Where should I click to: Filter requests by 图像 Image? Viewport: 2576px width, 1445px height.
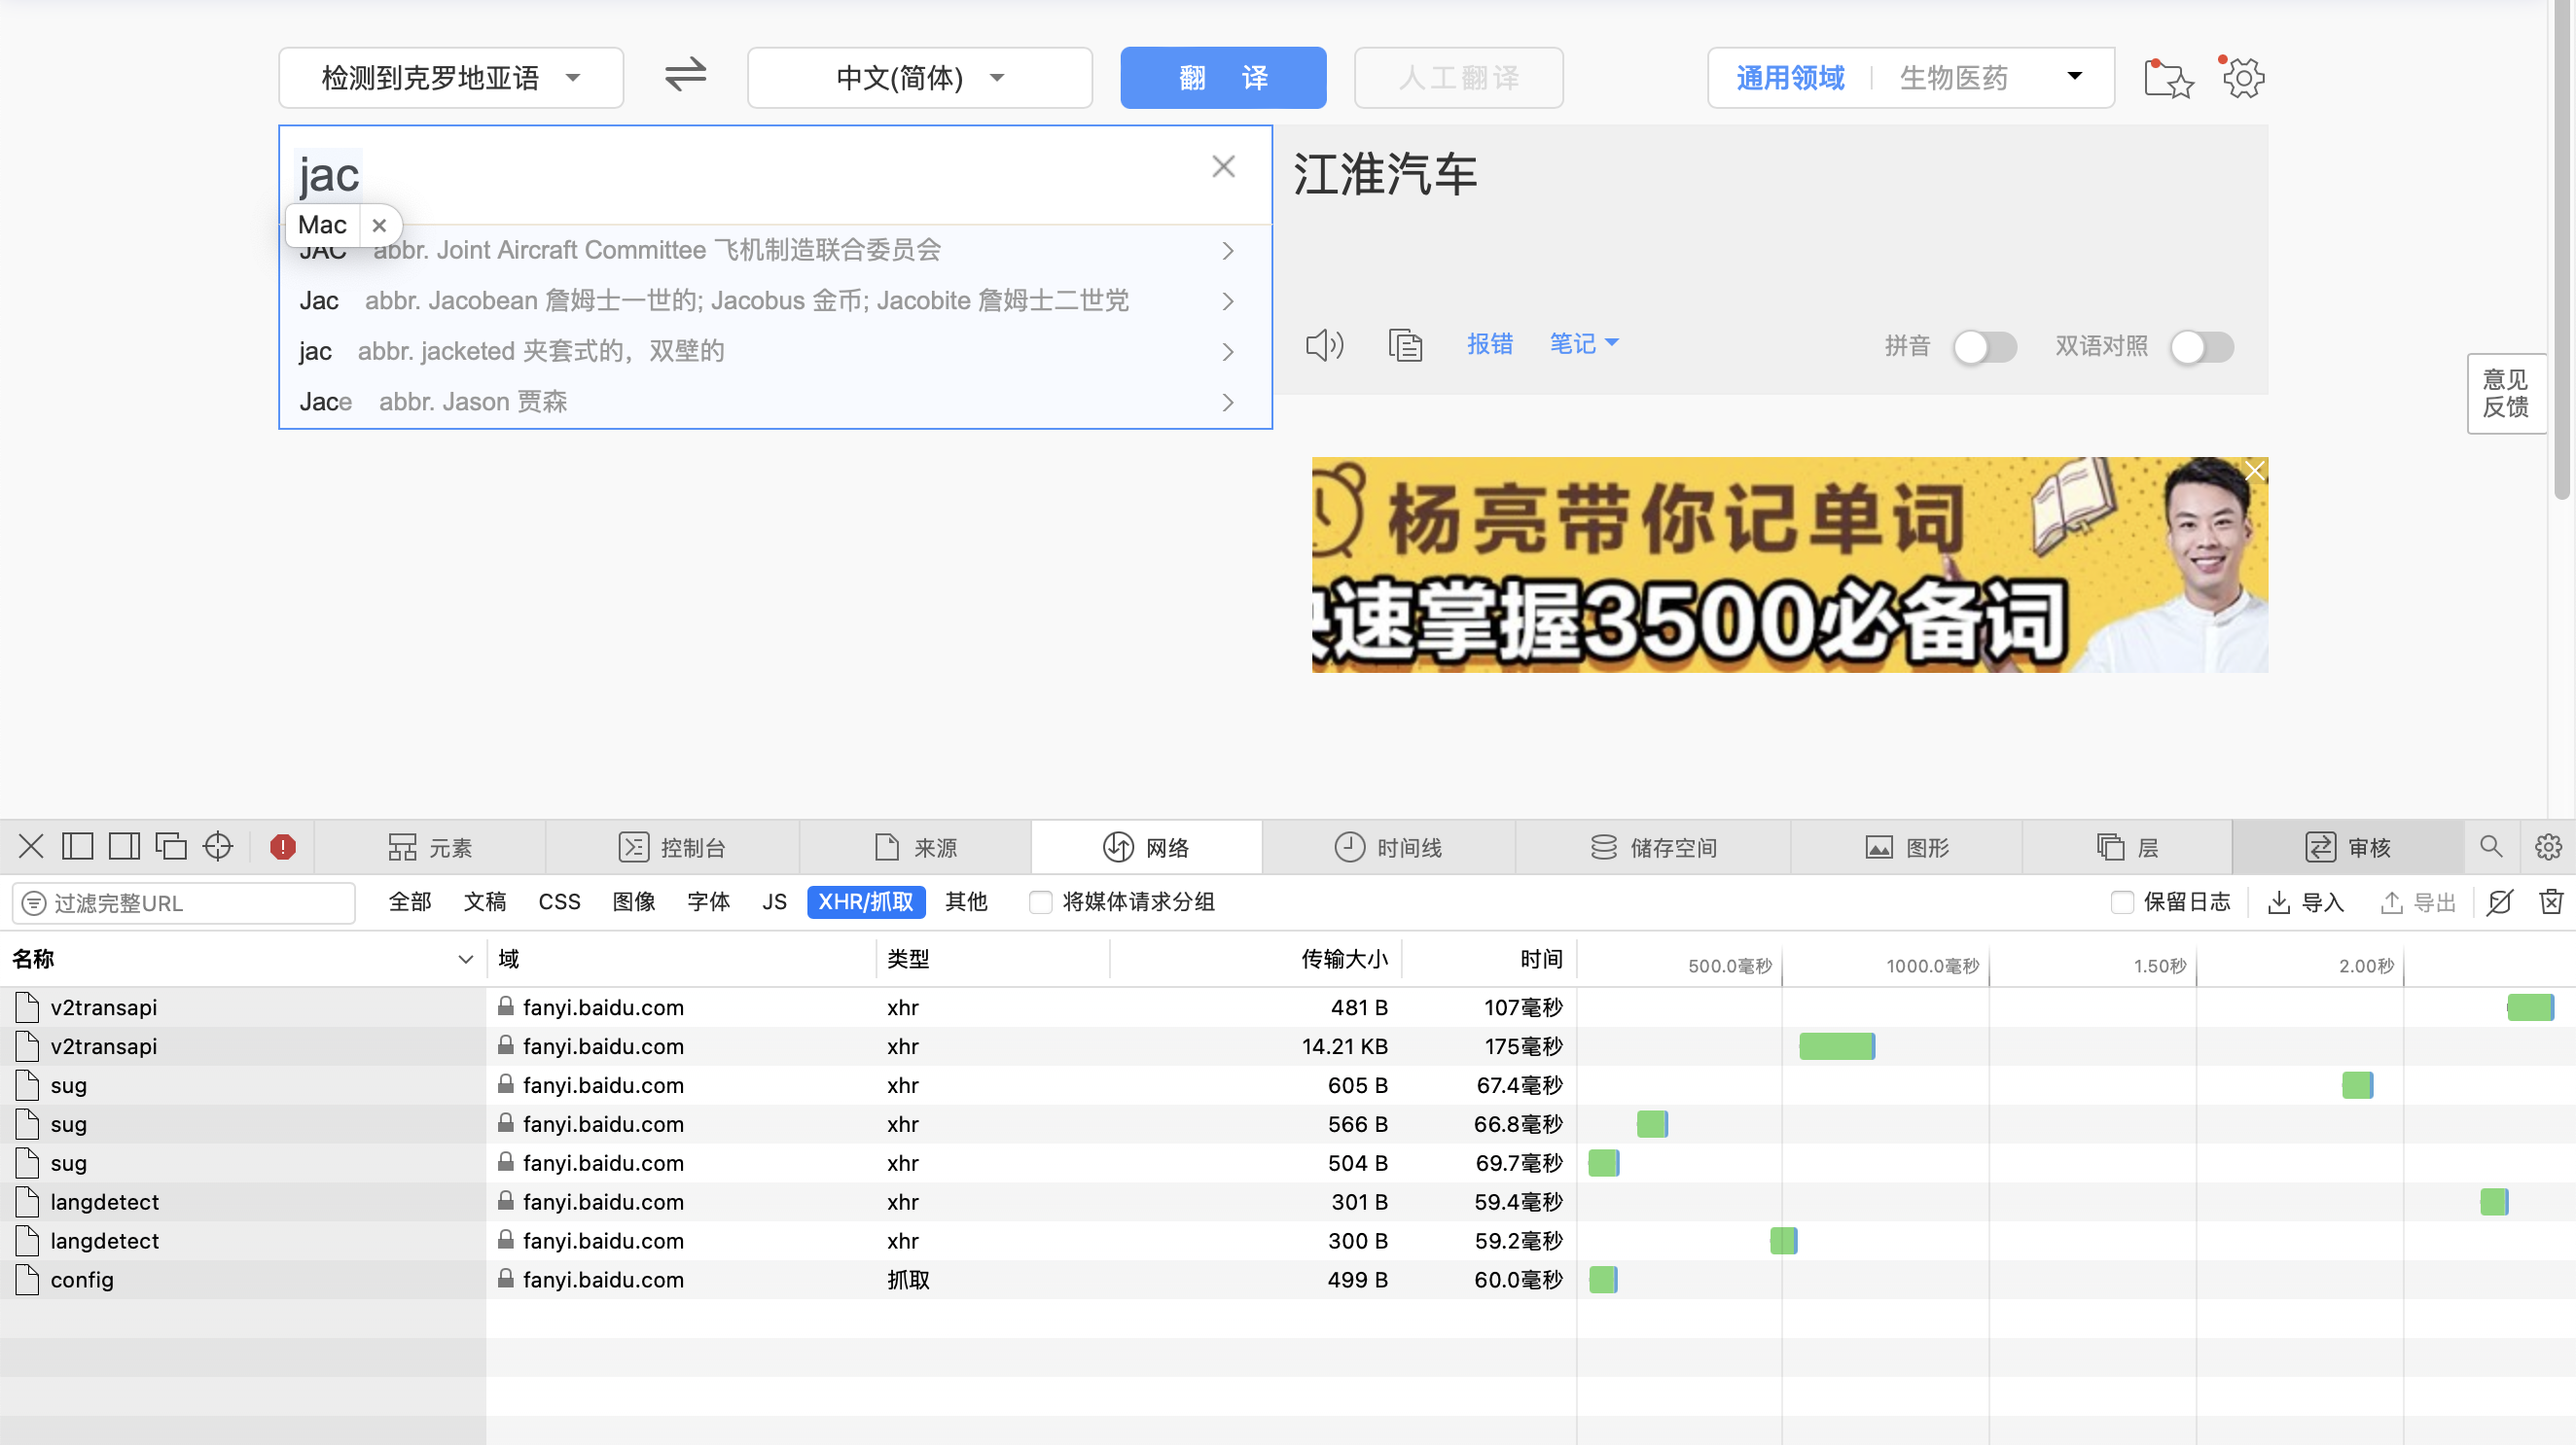point(634,902)
